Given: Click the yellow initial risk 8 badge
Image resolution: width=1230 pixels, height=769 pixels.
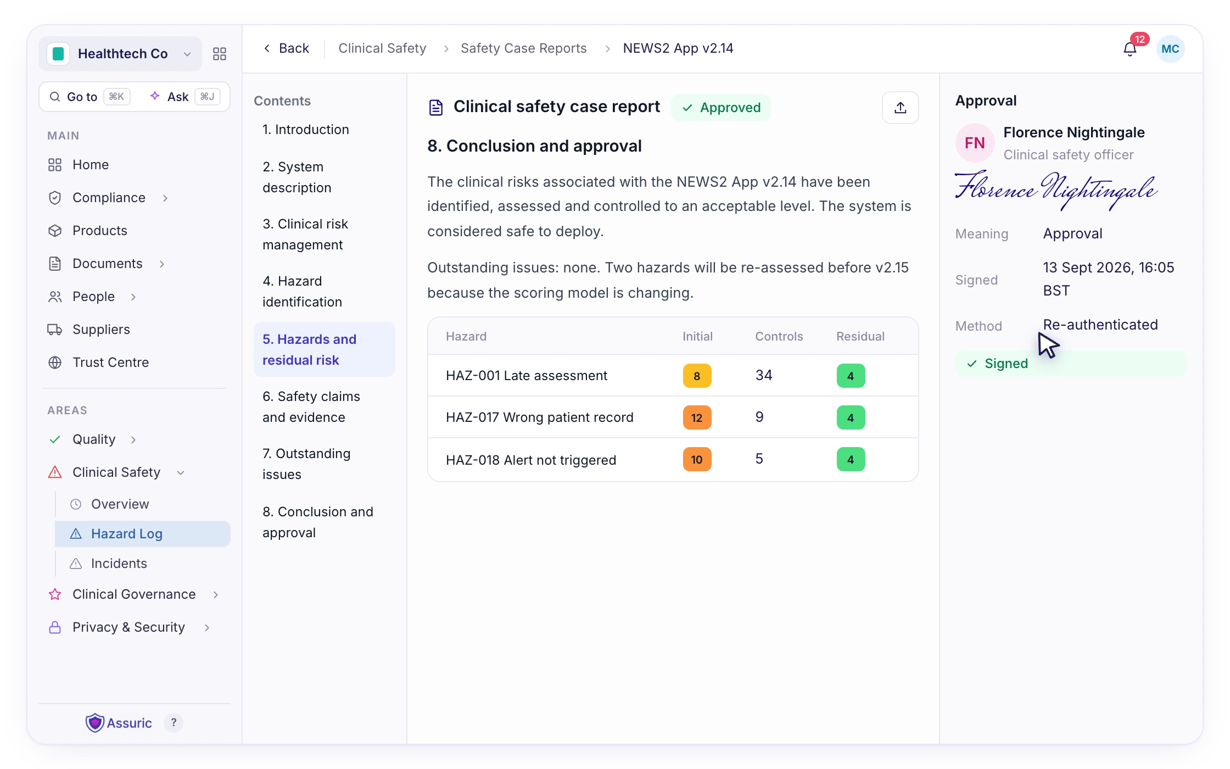Looking at the screenshot, I should (x=697, y=376).
